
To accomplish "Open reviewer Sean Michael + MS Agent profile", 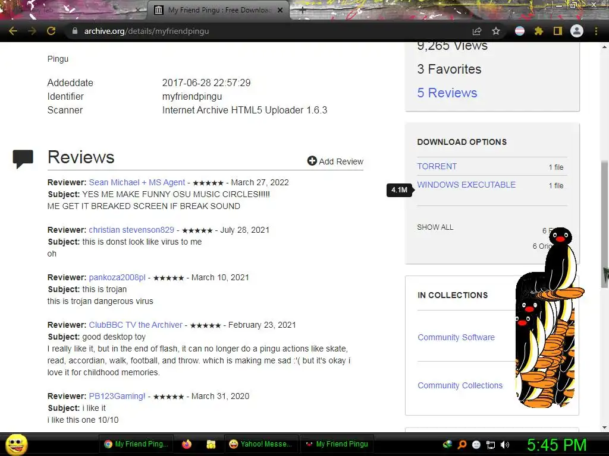I will tap(137, 182).
